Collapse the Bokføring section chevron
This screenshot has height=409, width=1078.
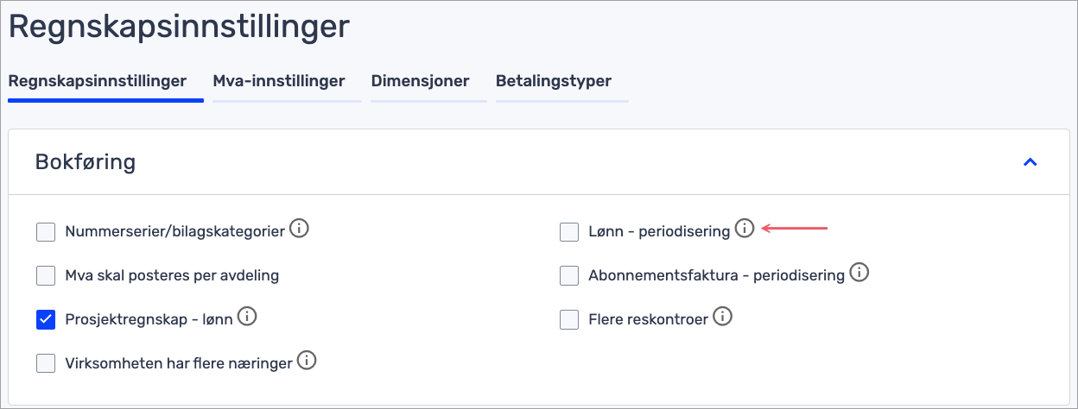1030,161
